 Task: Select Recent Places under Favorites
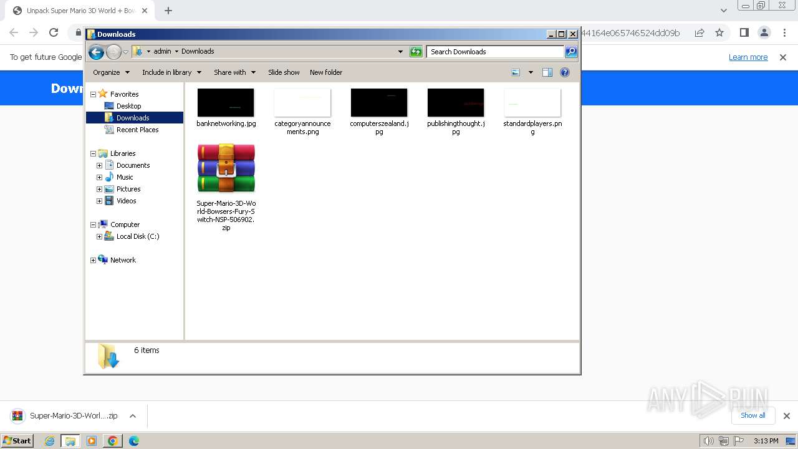tap(137, 130)
